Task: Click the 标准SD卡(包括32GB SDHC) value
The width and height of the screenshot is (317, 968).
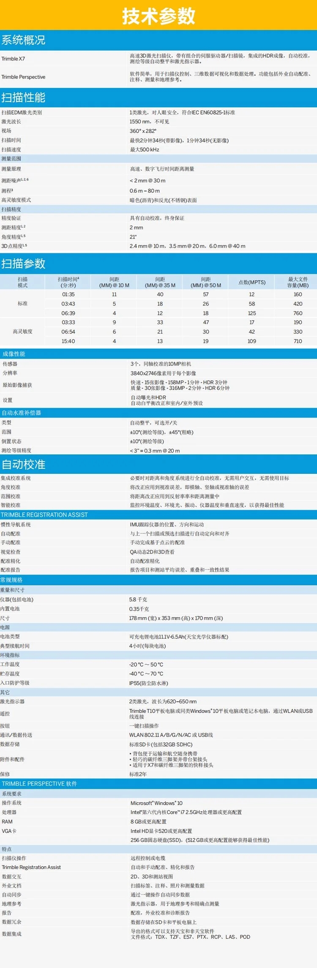Action: click(161, 744)
